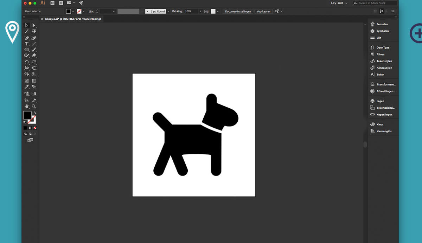Screen dimensions: 422x243
Task: Select the Rotate tool
Action: [27, 62]
